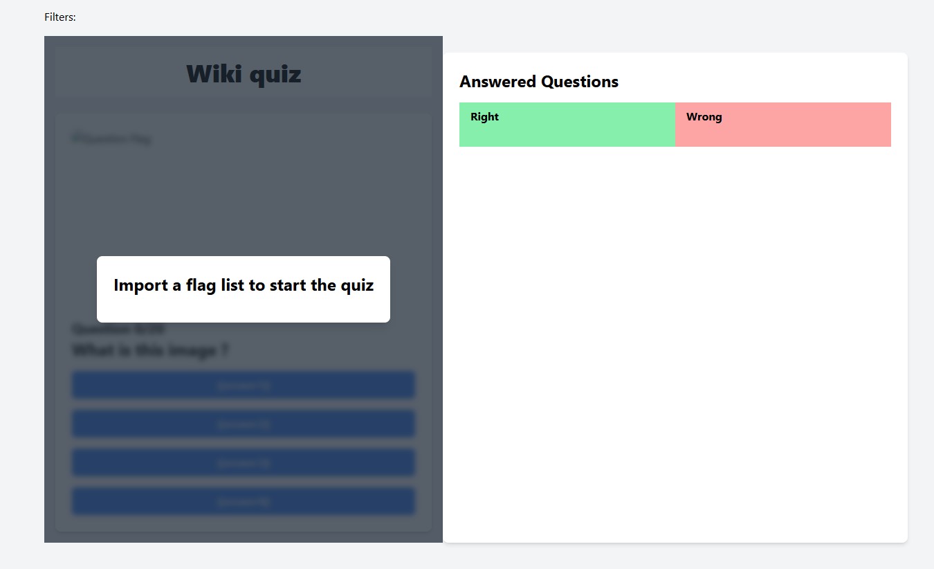Open the Filters area at the top
Screen dimensions: 934x569
(59, 17)
